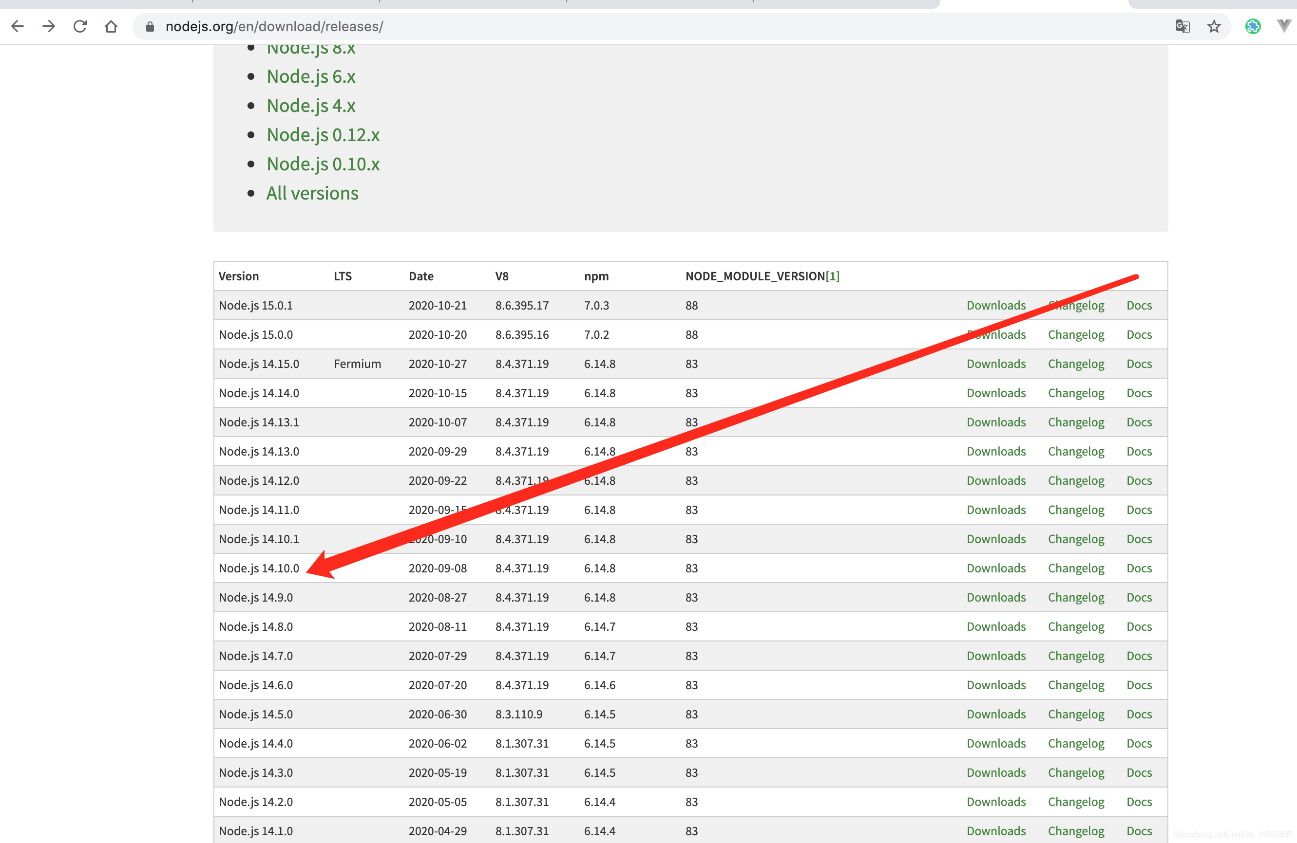The height and width of the screenshot is (843, 1297).
Task: Open Docs for Node.js 15.0.1
Action: point(1139,305)
